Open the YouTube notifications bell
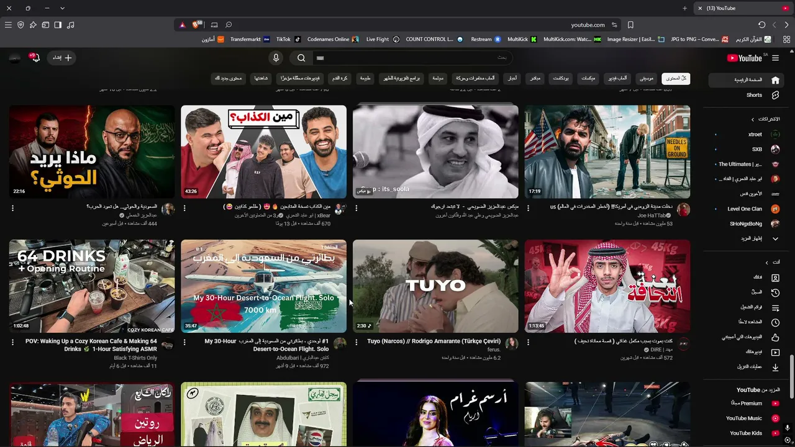This screenshot has width=795, height=447. [35, 58]
